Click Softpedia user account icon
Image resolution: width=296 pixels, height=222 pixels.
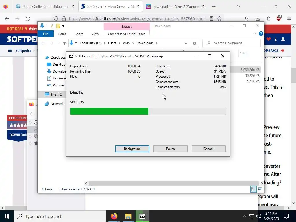coord(283,39)
